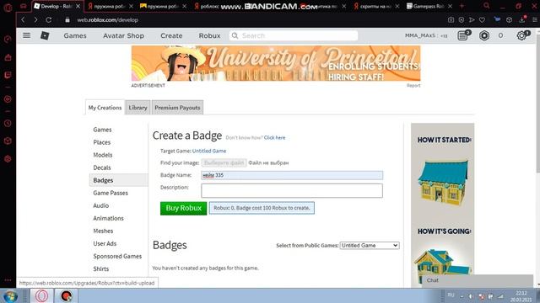This screenshot has height=303, width=540.
Task: Close the Gamepass Roblox tab
Action: (x=450, y=6)
